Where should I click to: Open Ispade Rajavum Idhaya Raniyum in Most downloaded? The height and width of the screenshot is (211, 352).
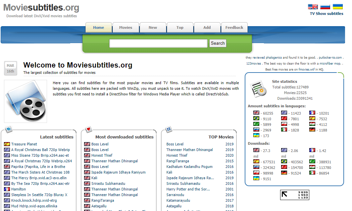pyautogui.click(x=118, y=172)
